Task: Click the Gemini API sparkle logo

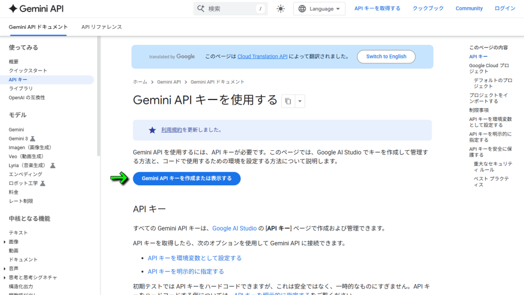Action: 13,9
